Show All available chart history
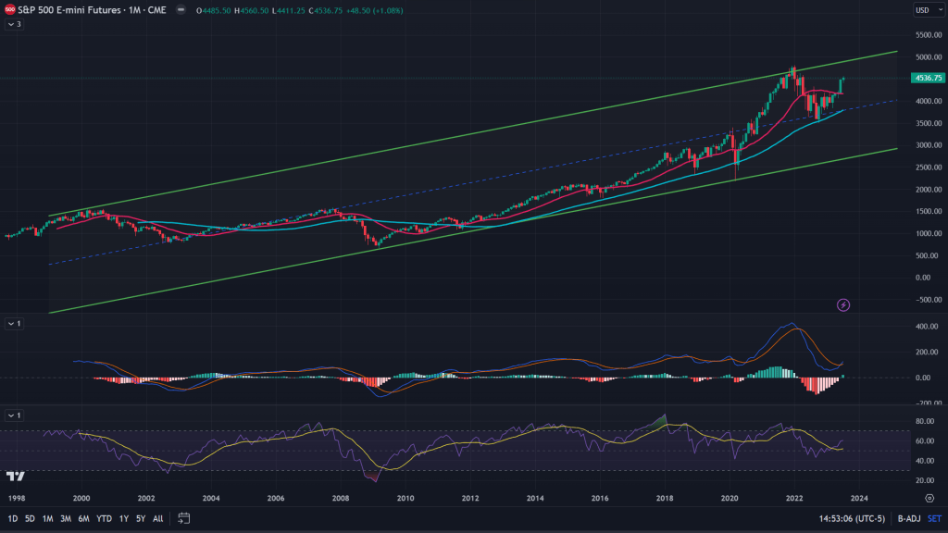This screenshot has height=533, width=948. (158, 518)
